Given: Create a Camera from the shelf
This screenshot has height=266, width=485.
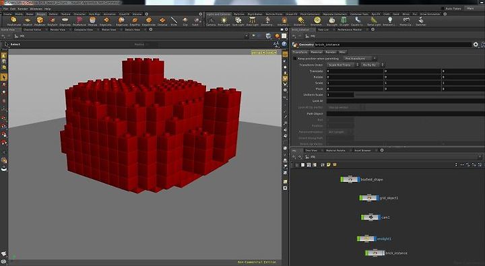Looking at the screenshot, I should (x=211, y=22).
